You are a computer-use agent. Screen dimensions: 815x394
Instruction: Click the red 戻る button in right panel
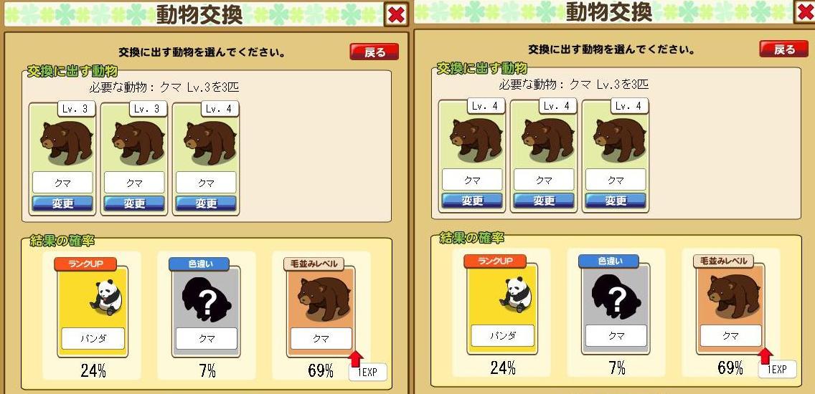tap(784, 49)
